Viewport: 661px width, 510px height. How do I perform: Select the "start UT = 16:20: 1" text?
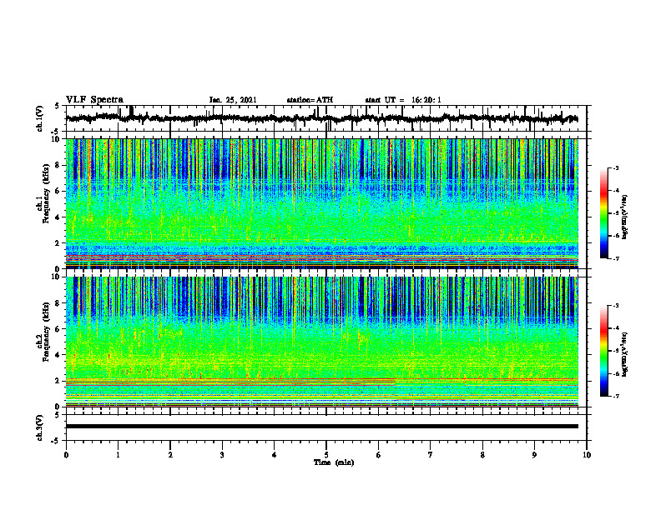point(403,100)
